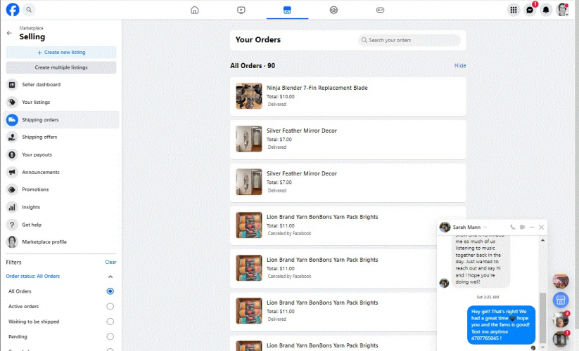The width and height of the screenshot is (579, 351).
Task: Click the blue sent message bubble
Action: click(501, 325)
